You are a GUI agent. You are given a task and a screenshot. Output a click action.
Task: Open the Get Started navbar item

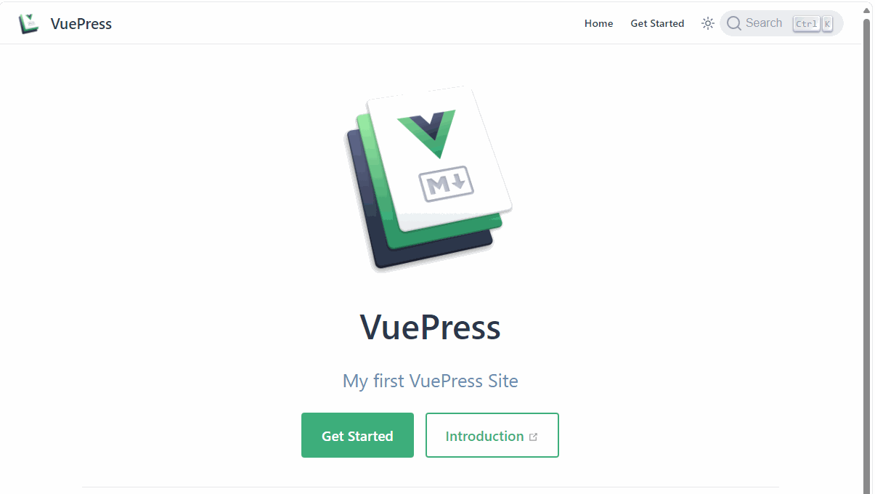pyautogui.click(x=657, y=23)
